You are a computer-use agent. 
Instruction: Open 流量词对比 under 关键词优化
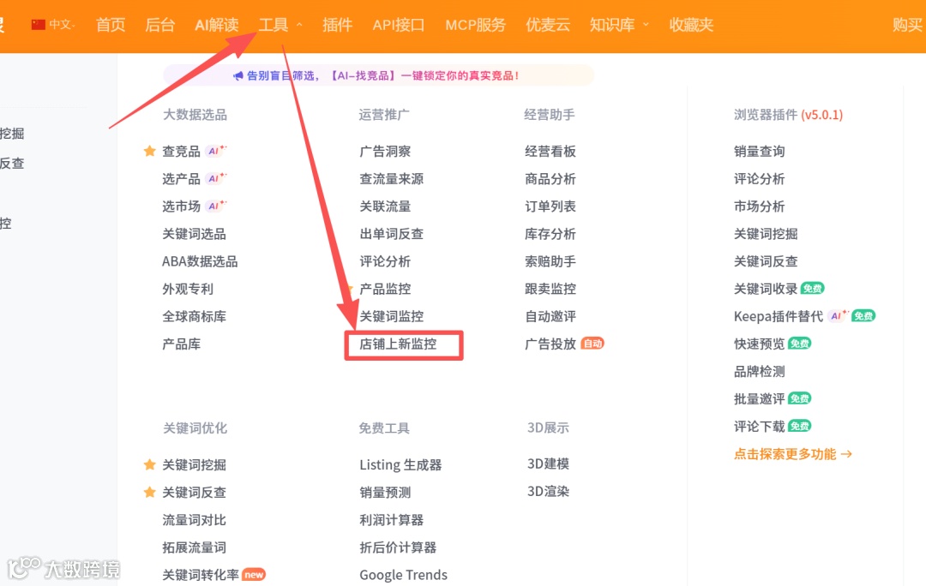tap(195, 520)
